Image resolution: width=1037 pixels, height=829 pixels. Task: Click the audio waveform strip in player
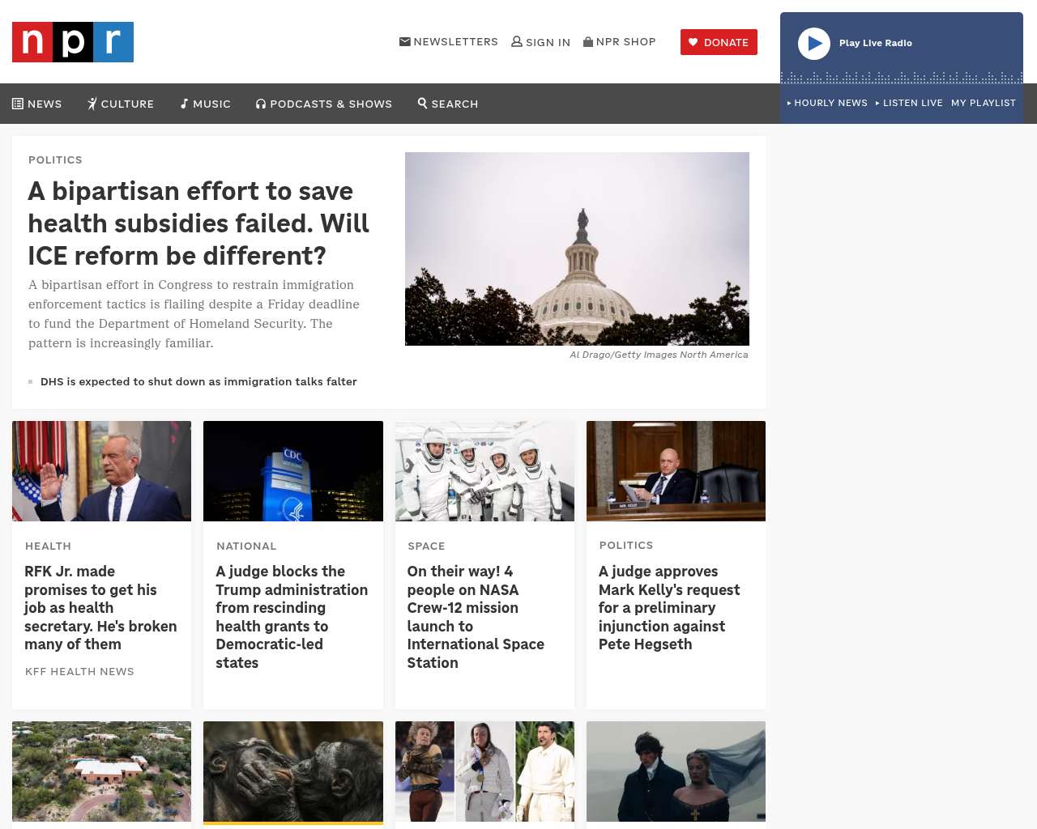point(902,78)
